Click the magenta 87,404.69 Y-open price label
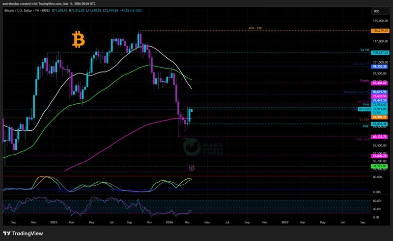Screen dimensions: 393x241 coord(380,83)
